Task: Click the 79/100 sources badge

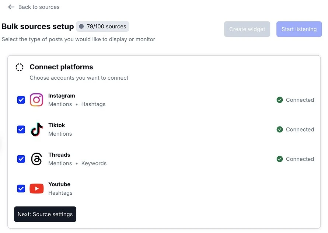Action: click(102, 27)
